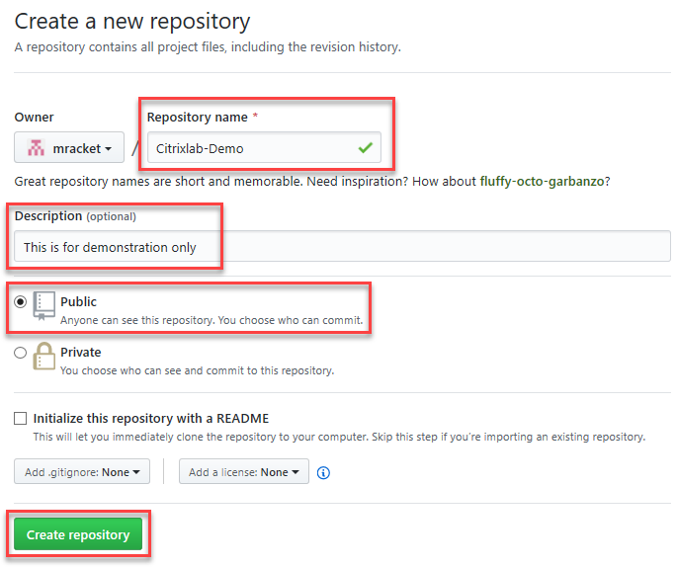Use the fluffy-octo-garbanzo name suggestion
The image size is (677, 567).
pos(542,181)
